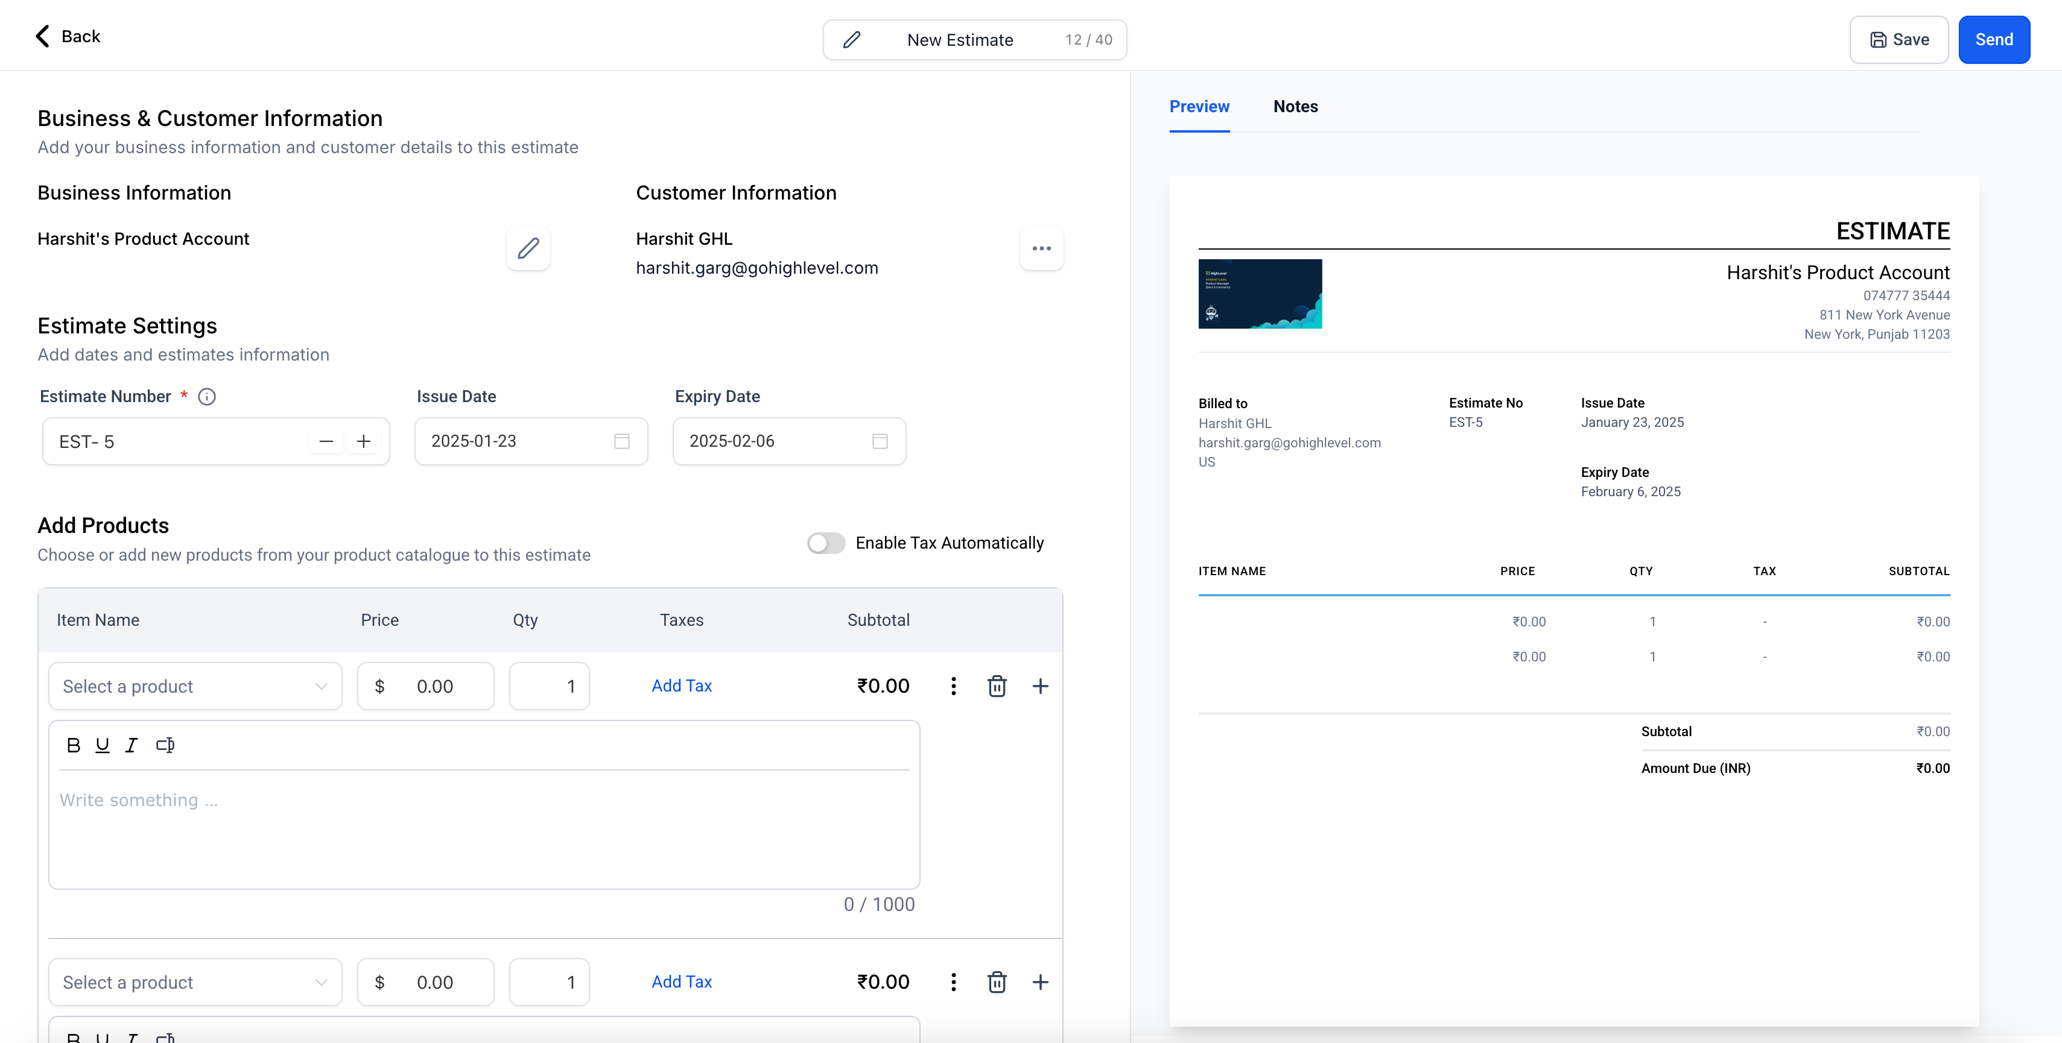Image resolution: width=2062 pixels, height=1043 pixels.
Task: Delete the first product row with the trash icon
Action: (997, 686)
